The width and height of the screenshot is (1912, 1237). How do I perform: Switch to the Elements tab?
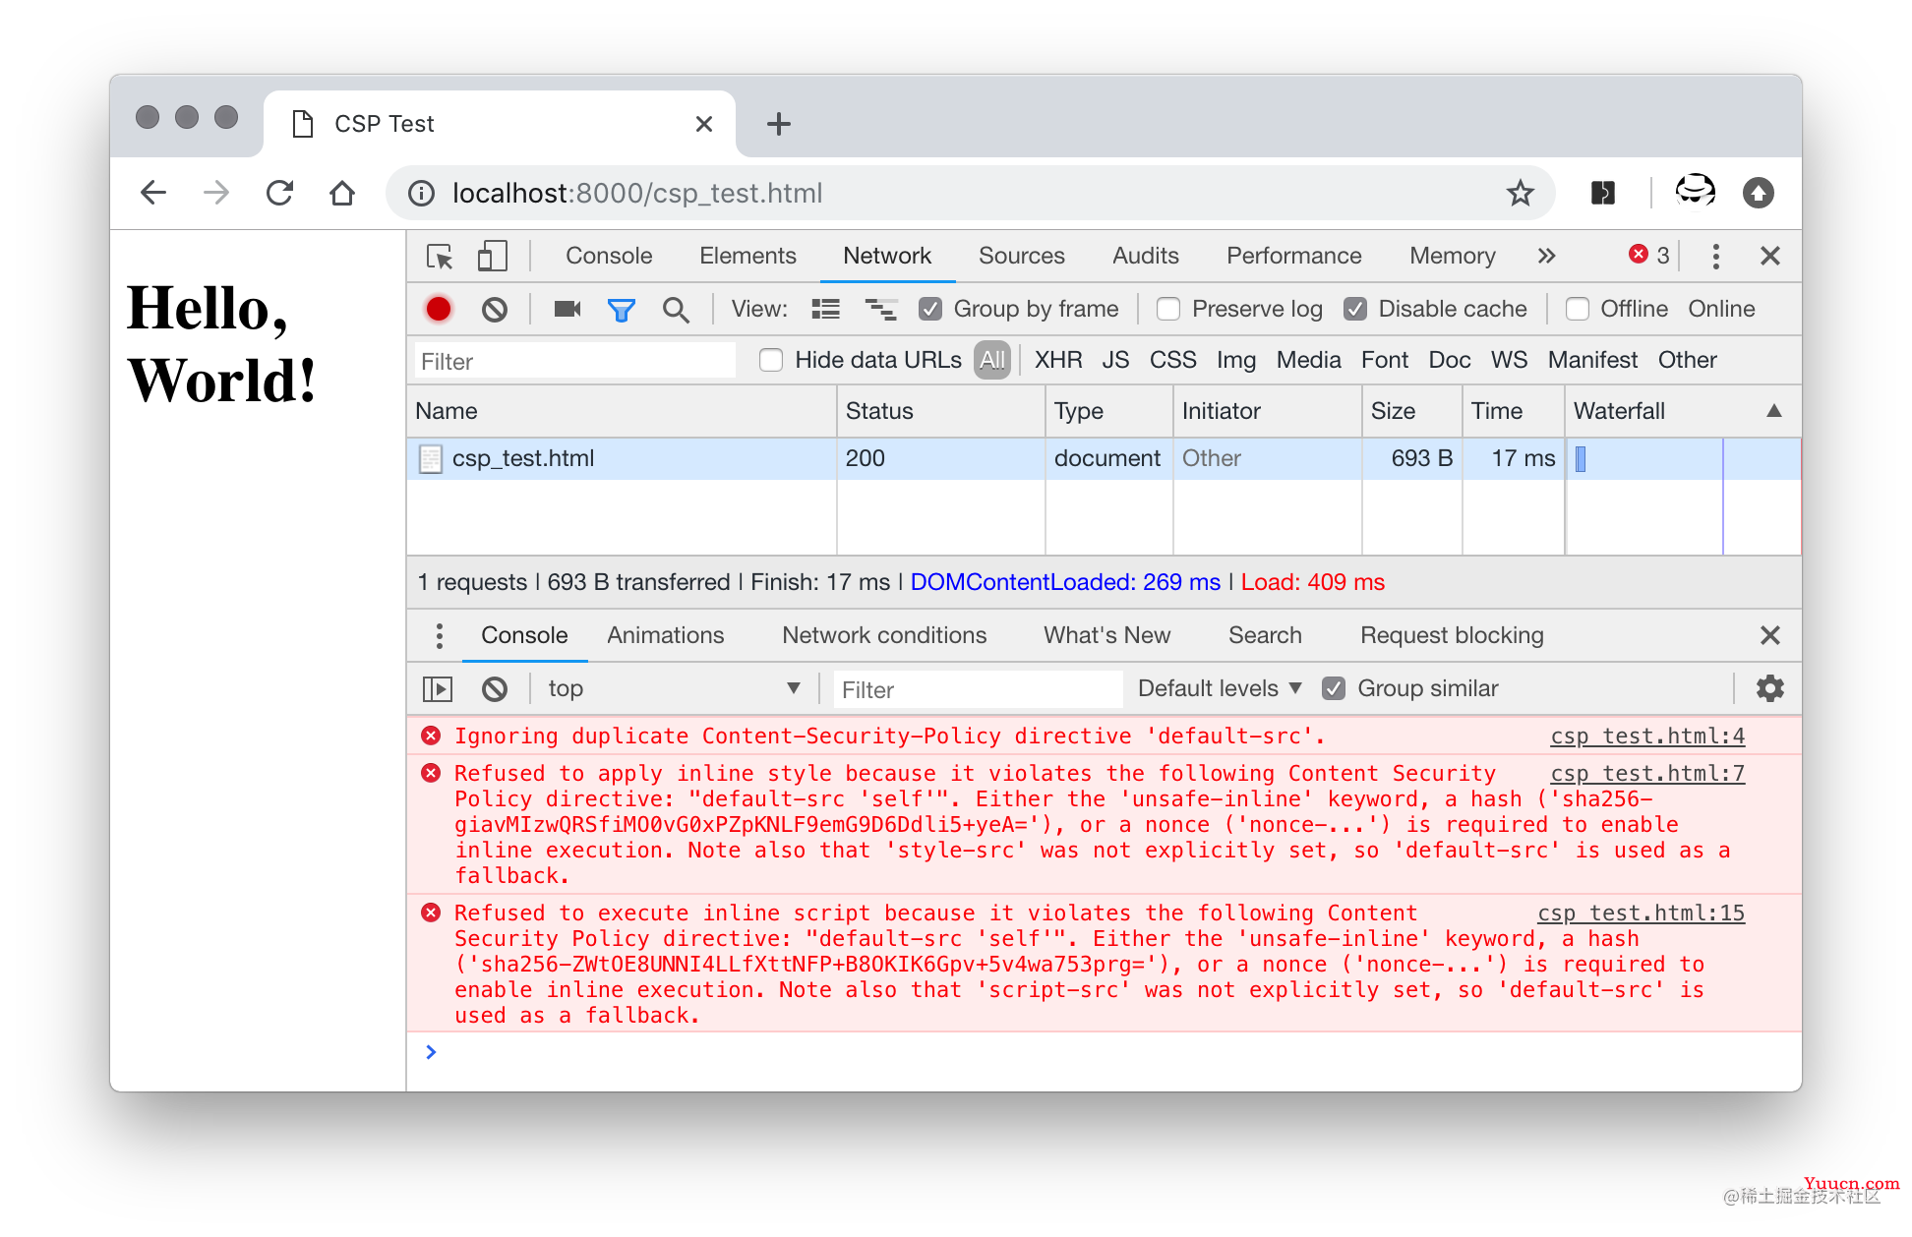(747, 256)
